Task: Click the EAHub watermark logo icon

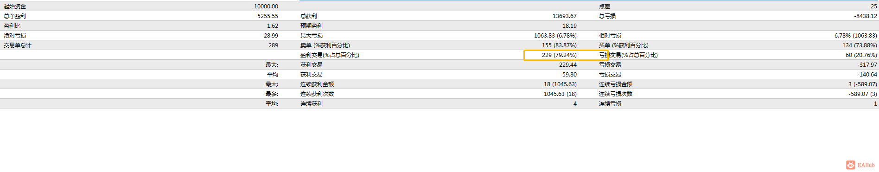Action: click(850, 165)
